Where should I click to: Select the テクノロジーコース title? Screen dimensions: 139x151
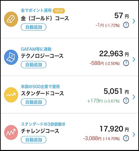[42, 56]
